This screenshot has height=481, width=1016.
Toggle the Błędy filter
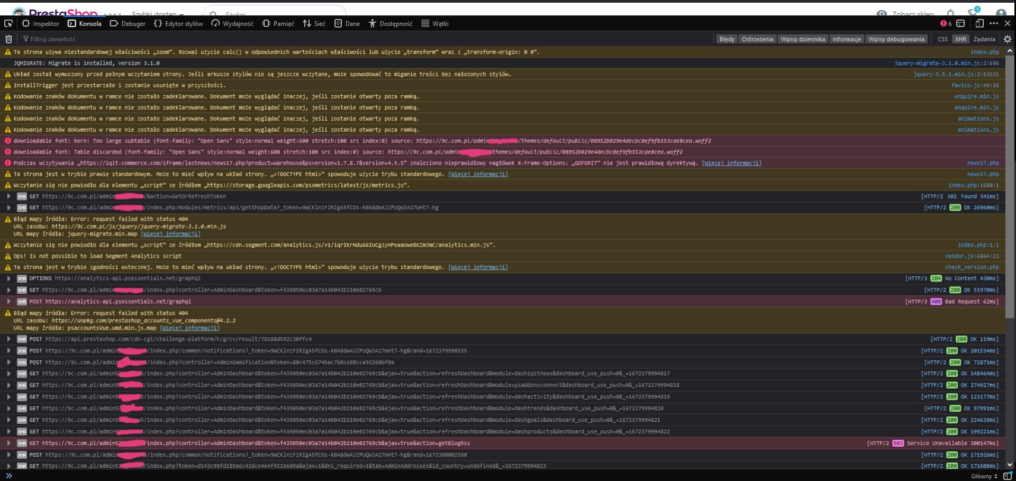coord(727,39)
